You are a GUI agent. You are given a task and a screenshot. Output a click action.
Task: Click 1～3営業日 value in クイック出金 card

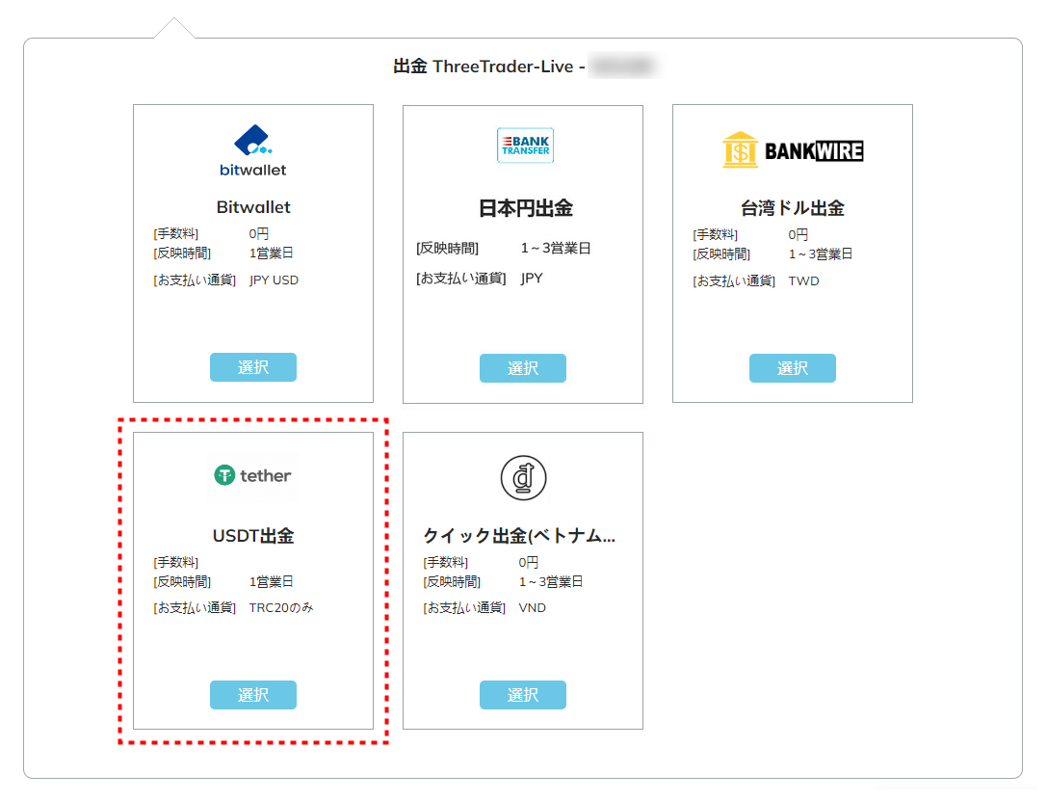point(551,582)
